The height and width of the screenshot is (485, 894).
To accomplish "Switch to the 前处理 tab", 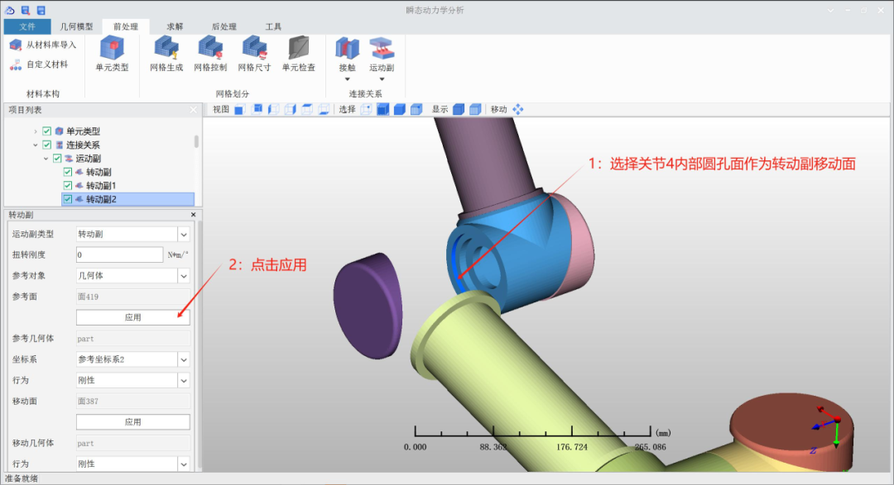I will [126, 26].
